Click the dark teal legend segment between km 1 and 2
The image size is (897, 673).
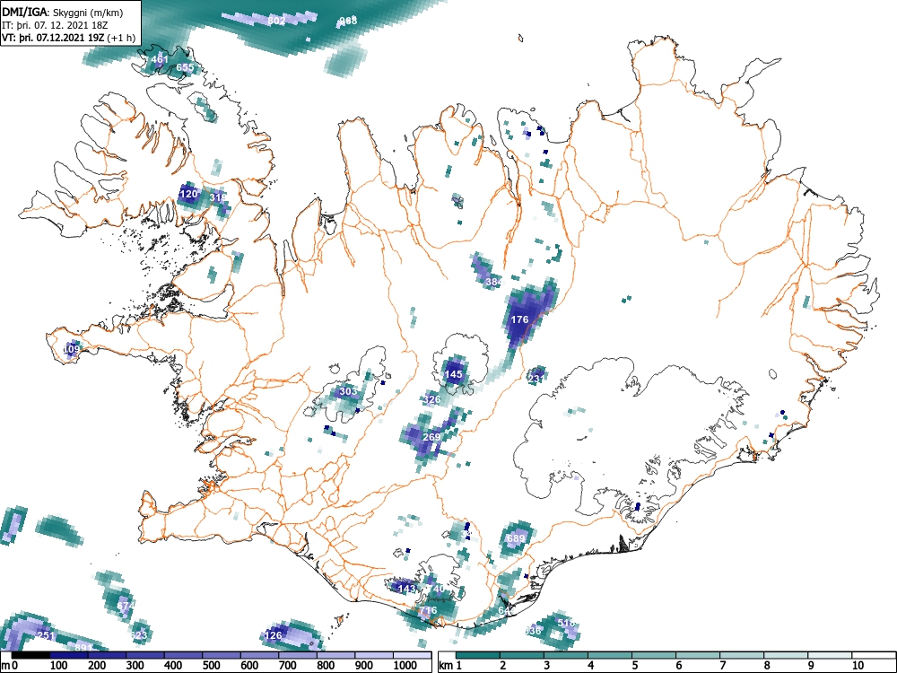pos(478,655)
